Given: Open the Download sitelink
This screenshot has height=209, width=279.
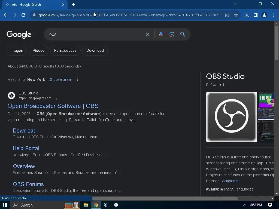Looking at the screenshot, I should click(25, 131).
